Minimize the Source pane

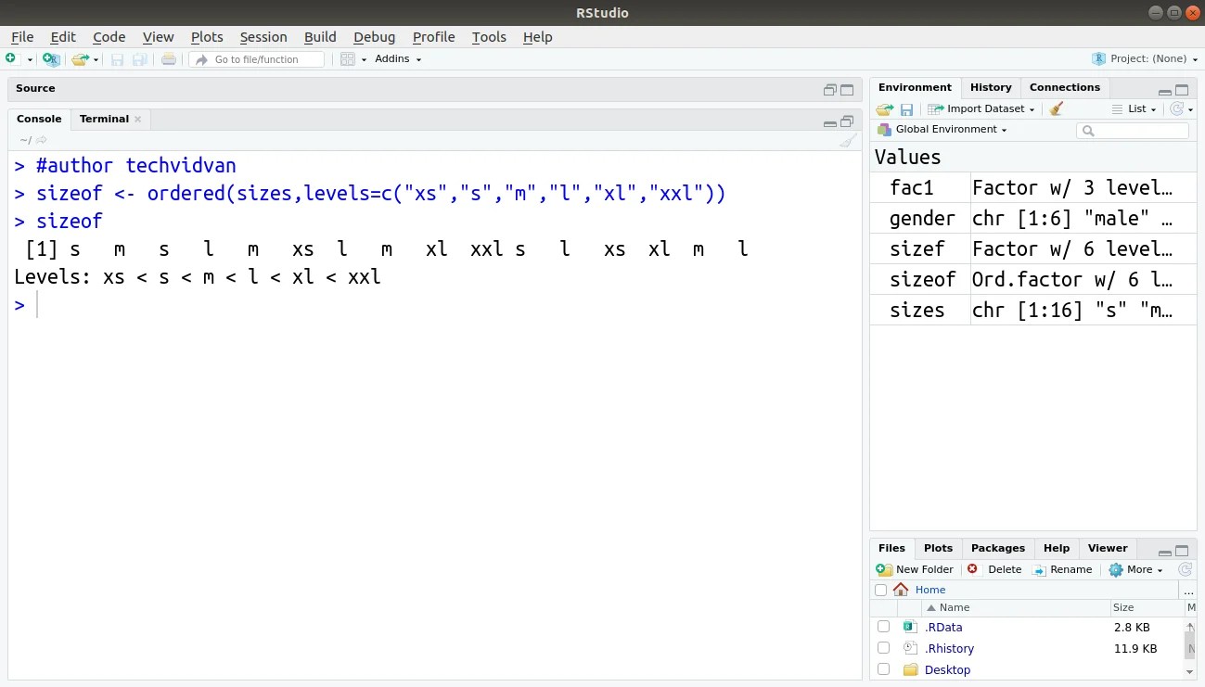coord(830,90)
